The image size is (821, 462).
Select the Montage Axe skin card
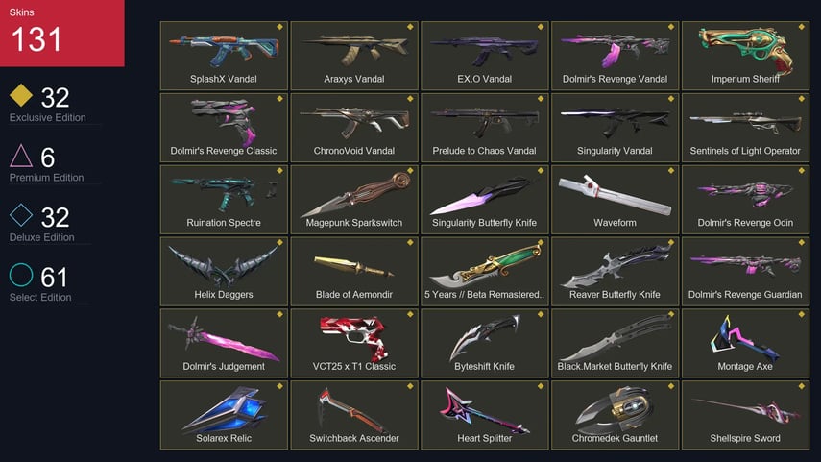[x=745, y=343]
